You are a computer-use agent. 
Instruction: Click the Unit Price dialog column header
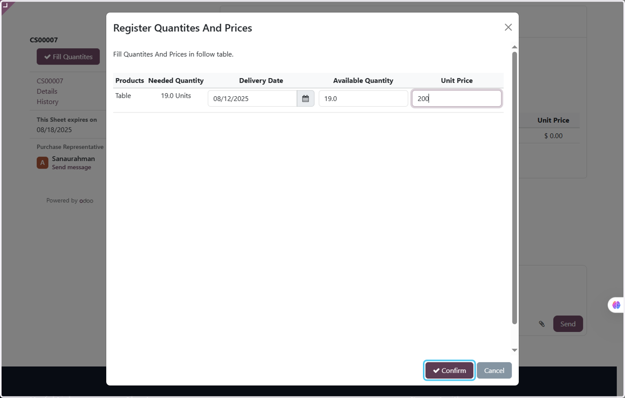coord(457,81)
